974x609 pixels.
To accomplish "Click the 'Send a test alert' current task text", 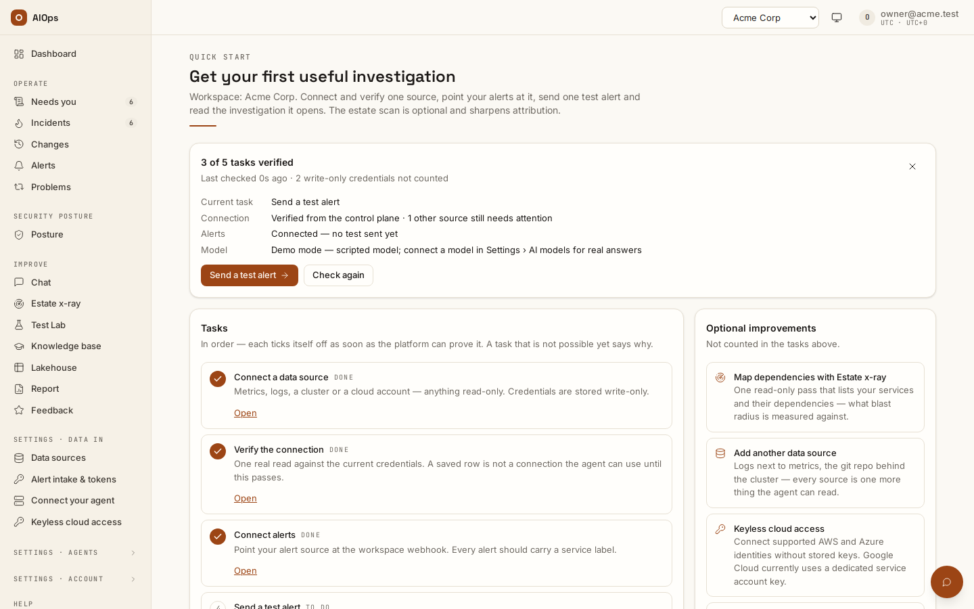I will coord(305,202).
